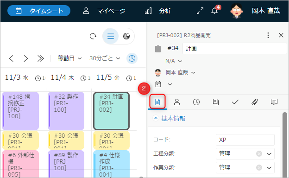Viewport: 289px width, 178px height.
Task: Open the タイムシート tab
Action: tap(39, 11)
